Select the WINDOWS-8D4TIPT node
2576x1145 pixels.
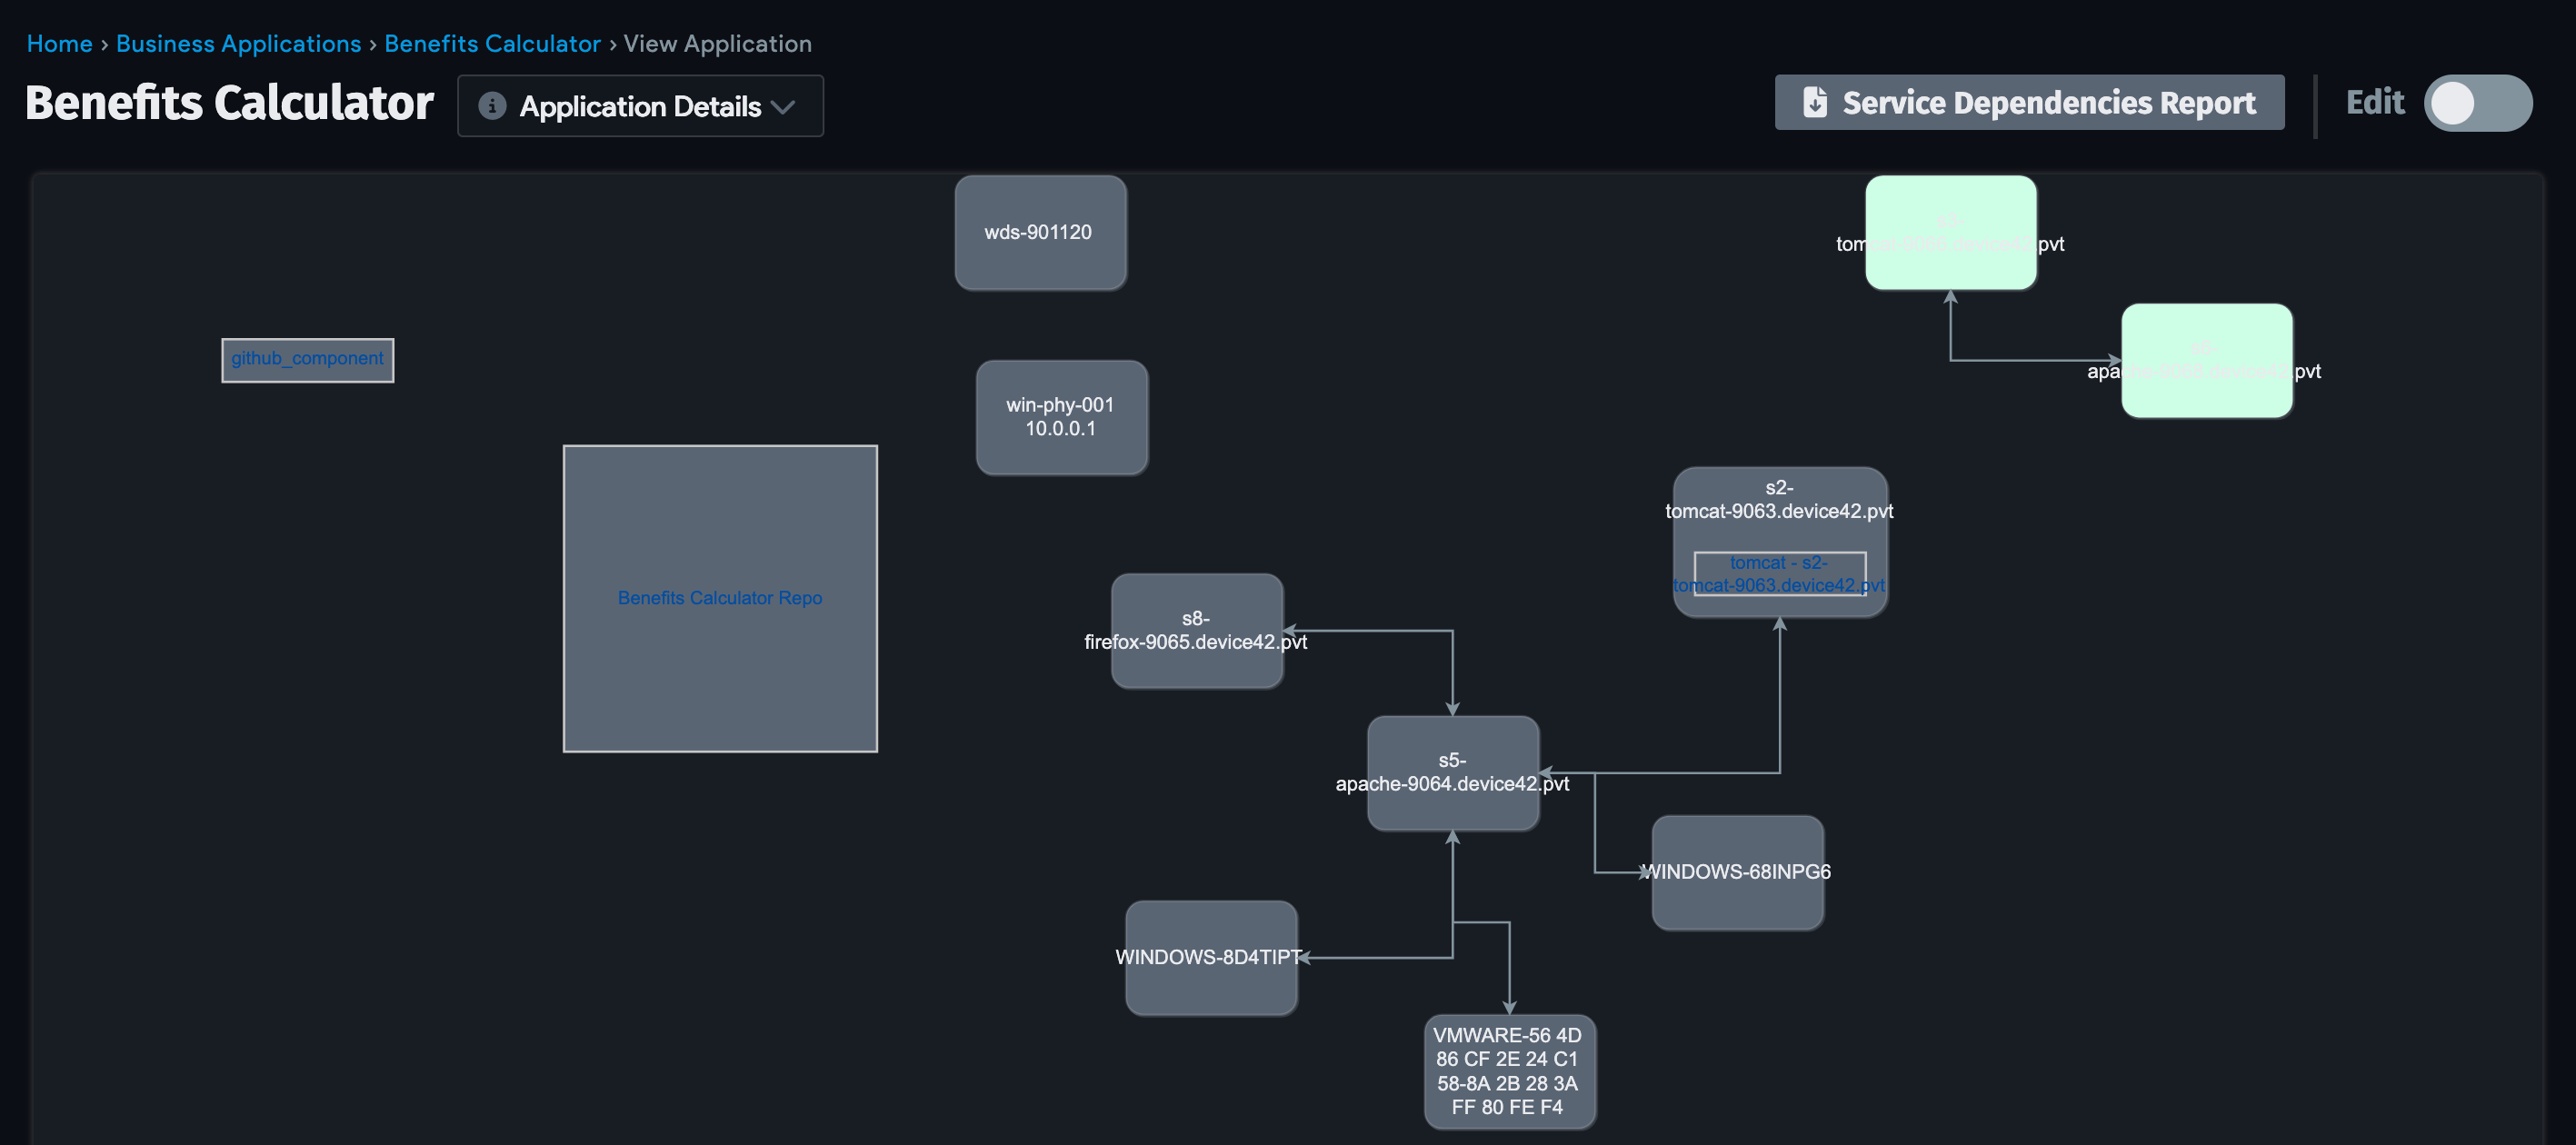[x=1211, y=957]
